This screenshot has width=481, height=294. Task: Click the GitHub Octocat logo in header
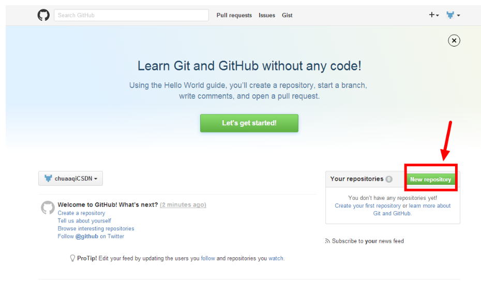tap(43, 15)
